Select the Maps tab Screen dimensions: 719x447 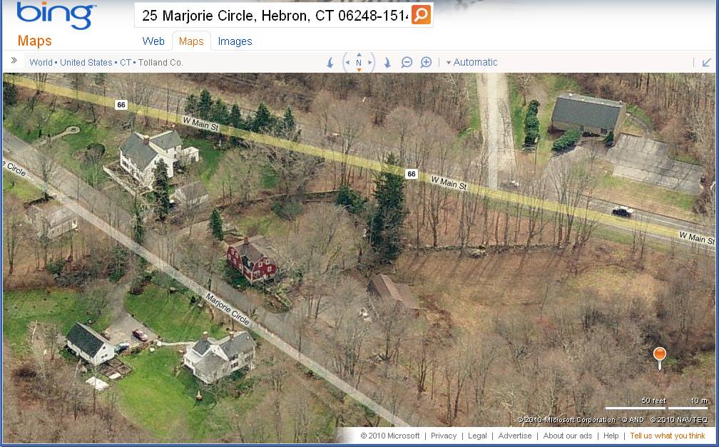click(191, 41)
